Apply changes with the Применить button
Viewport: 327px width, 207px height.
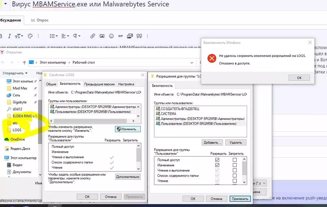point(240,199)
